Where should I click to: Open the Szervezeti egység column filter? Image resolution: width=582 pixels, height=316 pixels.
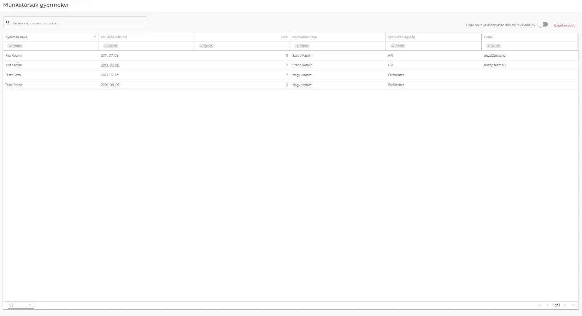(398, 46)
